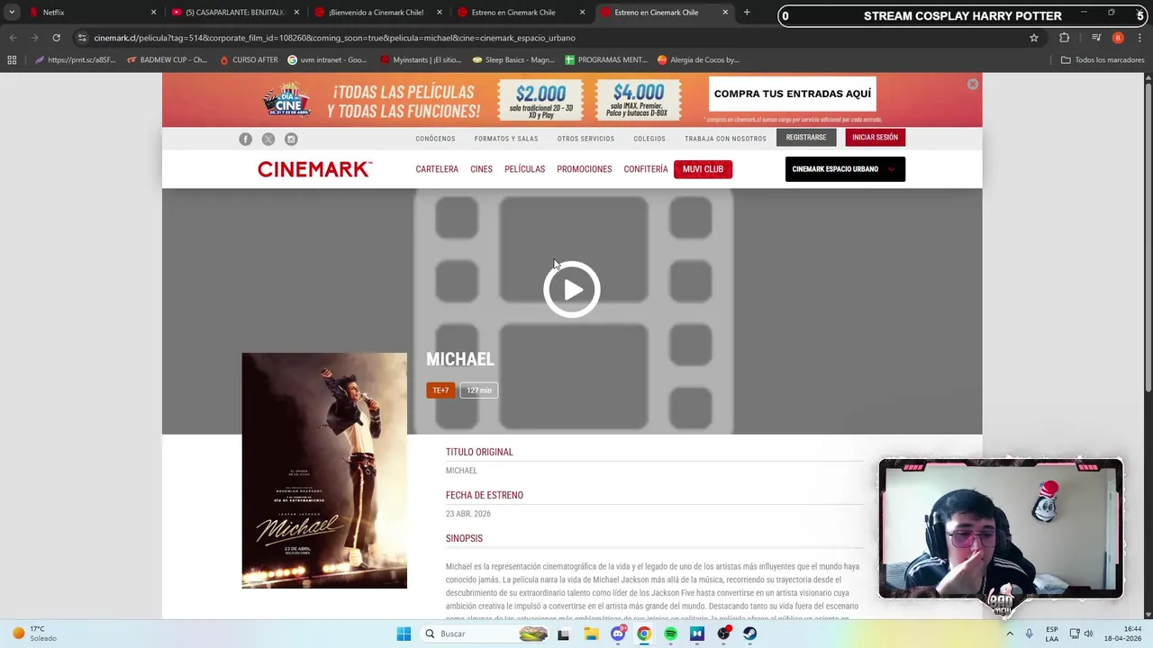Bookmark this page with star icon
Screen dimensions: 1153x648
pos(1034,38)
